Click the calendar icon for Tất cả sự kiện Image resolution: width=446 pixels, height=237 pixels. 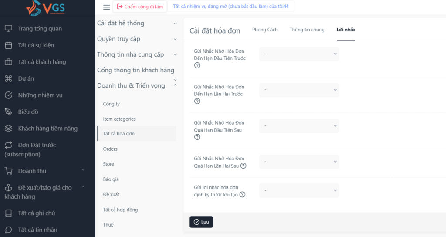[9, 45]
